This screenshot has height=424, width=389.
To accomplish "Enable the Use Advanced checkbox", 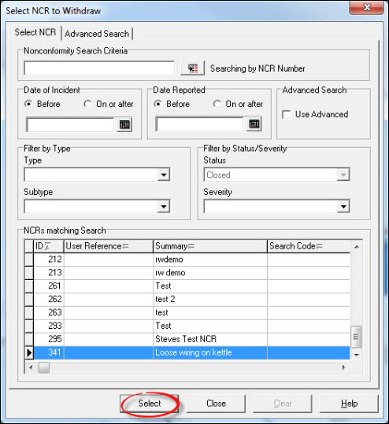I will tap(286, 114).
